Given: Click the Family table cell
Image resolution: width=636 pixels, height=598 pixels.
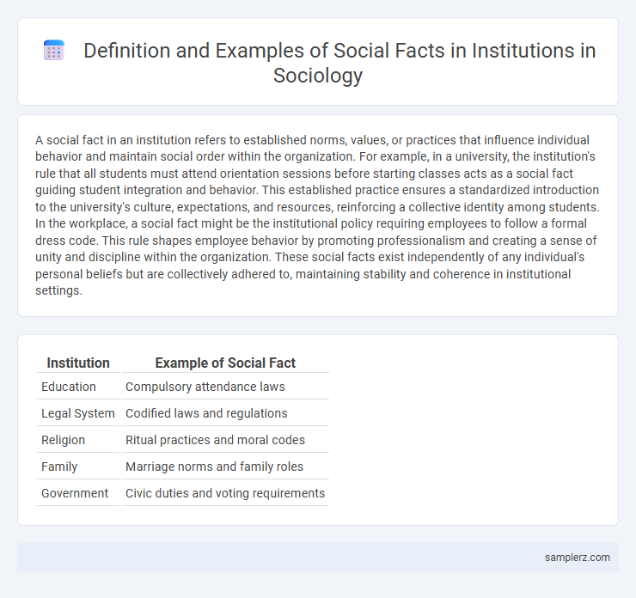Looking at the screenshot, I should (x=78, y=467).
